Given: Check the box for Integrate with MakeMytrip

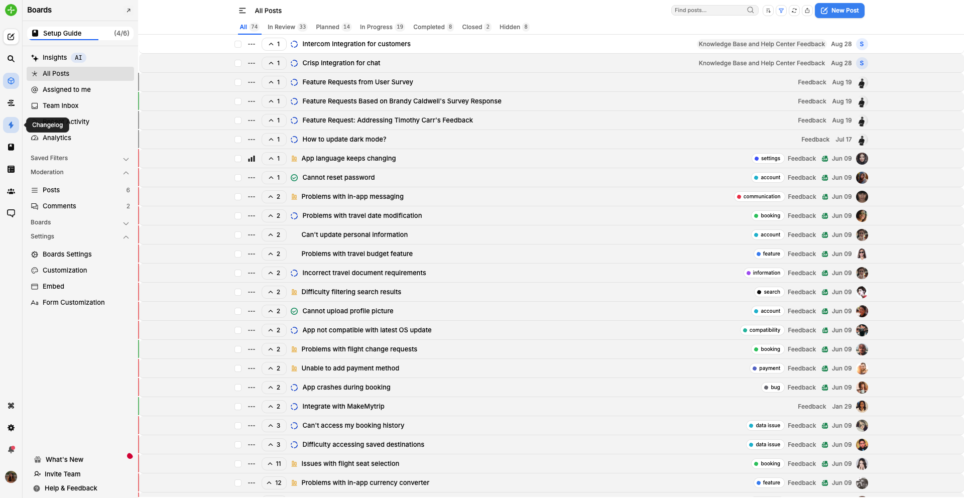Looking at the screenshot, I should click(x=238, y=407).
